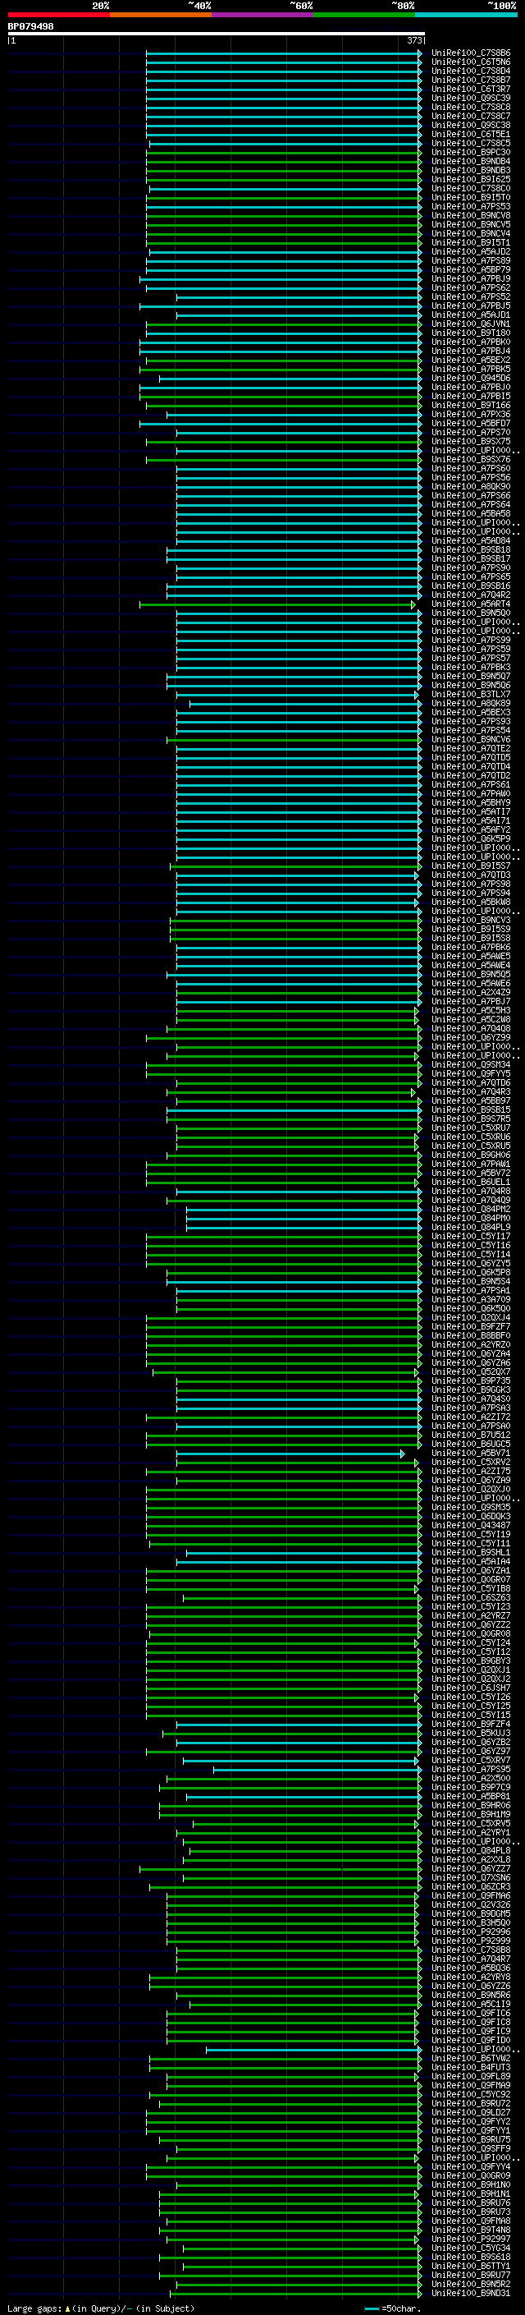Select the UniRef100_Q6JVN1 label
This screenshot has height=2315, width=525.
click(471, 324)
